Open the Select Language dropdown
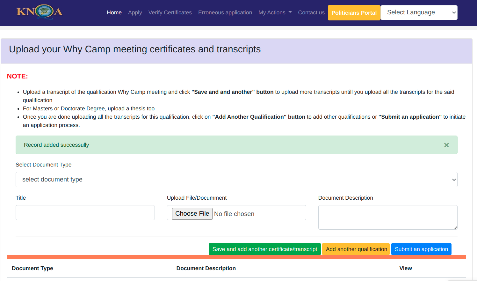Screen dimensions: 477x281 pyautogui.click(x=419, y=12)
